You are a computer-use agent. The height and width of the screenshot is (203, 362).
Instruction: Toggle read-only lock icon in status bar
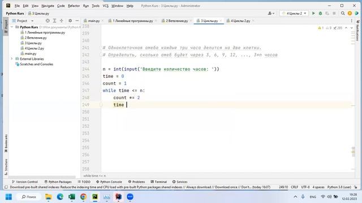pyautogui.click(x=356, y=187)
